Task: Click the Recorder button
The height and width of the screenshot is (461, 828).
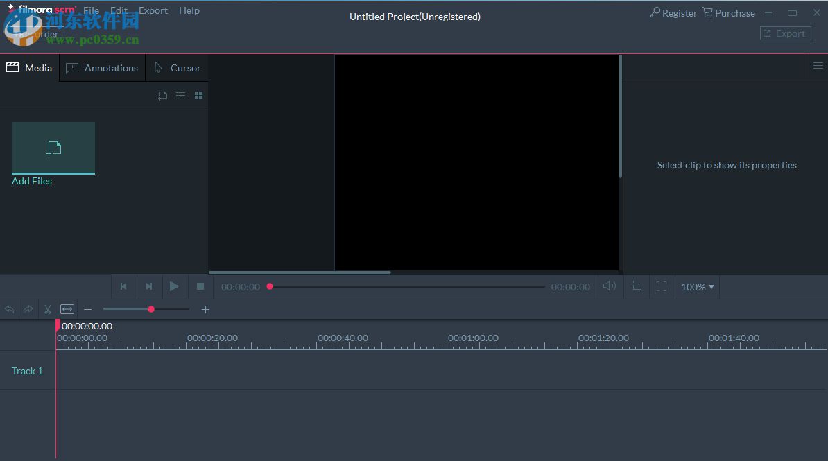Action: click(35, 35)
